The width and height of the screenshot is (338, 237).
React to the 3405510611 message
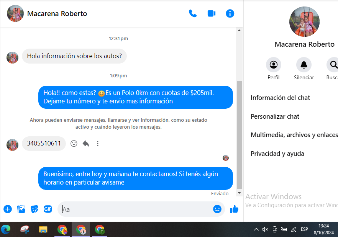pos(74,144)
